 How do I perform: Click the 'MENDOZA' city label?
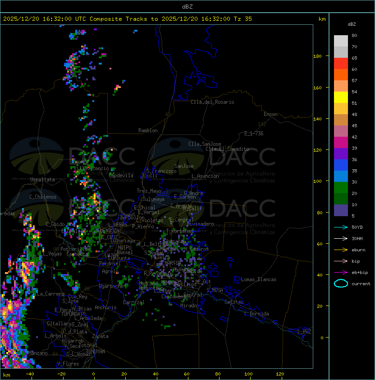point(110,231)
